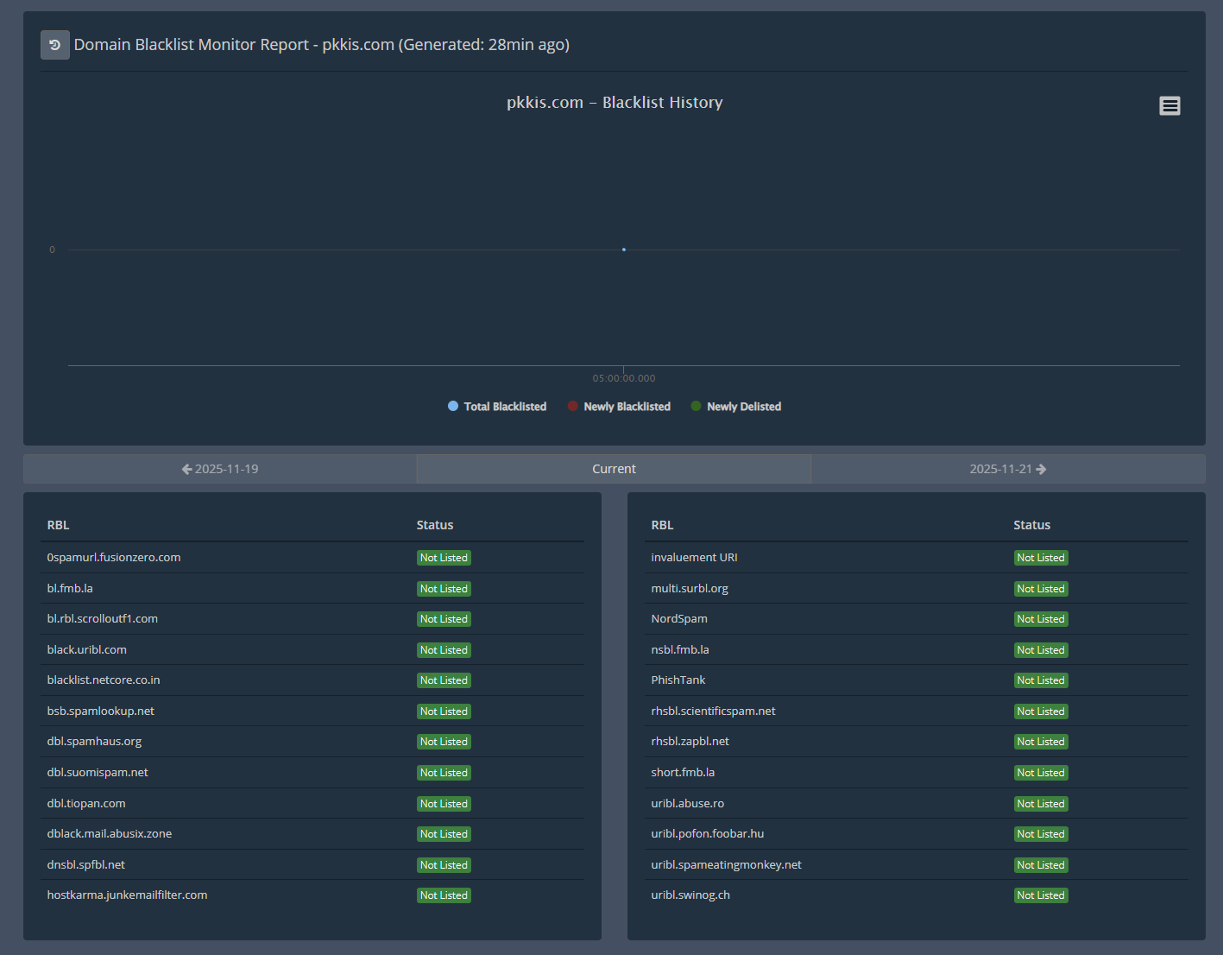The height and width of the screenshot is (955, 1223).
Task: Click the history refresh icon beside report title
Action: tap(54, 45)
